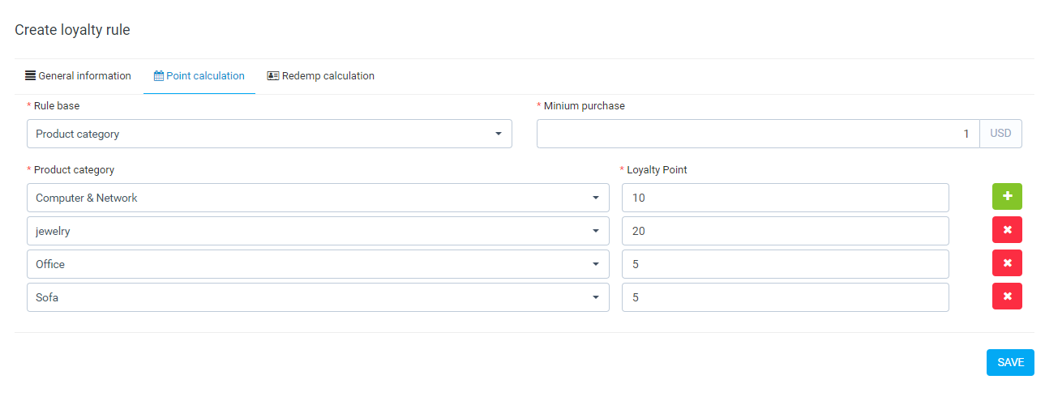Expand the Computer & Network category dropdown

(x=318, y=198)
